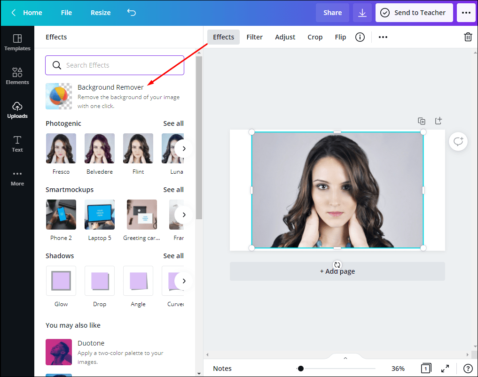Open See all for Smartmockups
The image size is (478, 377).
(x=173, y=189)
